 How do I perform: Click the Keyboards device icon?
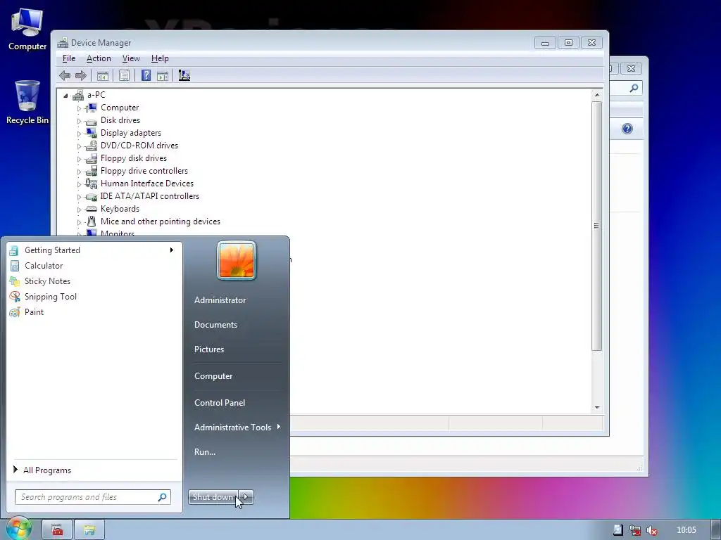(91, 209)
